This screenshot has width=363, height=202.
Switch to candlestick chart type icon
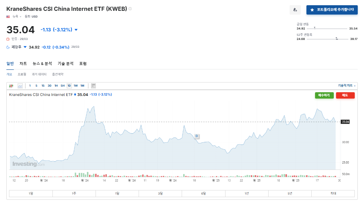[x=11, y=86]
